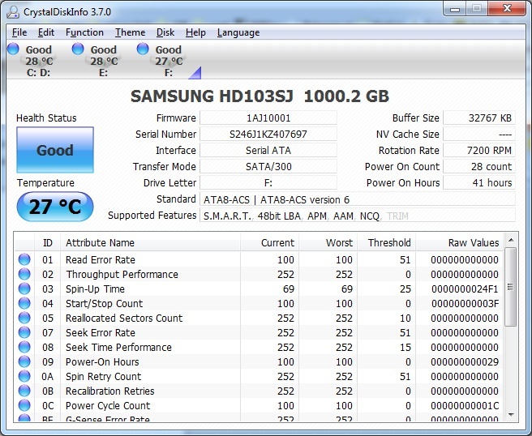Viewport: 532px width, 436px height.
Task: Click the Threshold column header
Action: pyautogui.click(x=387, y=242)
